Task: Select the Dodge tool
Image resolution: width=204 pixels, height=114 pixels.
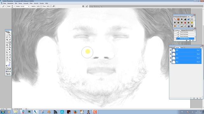Action: pyautogui.click(x=10, y=50)
